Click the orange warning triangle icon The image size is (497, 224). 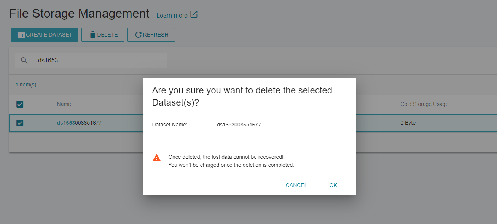click(x=156, y=158)
